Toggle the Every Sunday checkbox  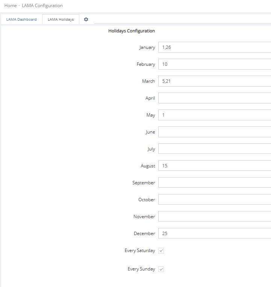pyautogui.click(x=161, y=269)
